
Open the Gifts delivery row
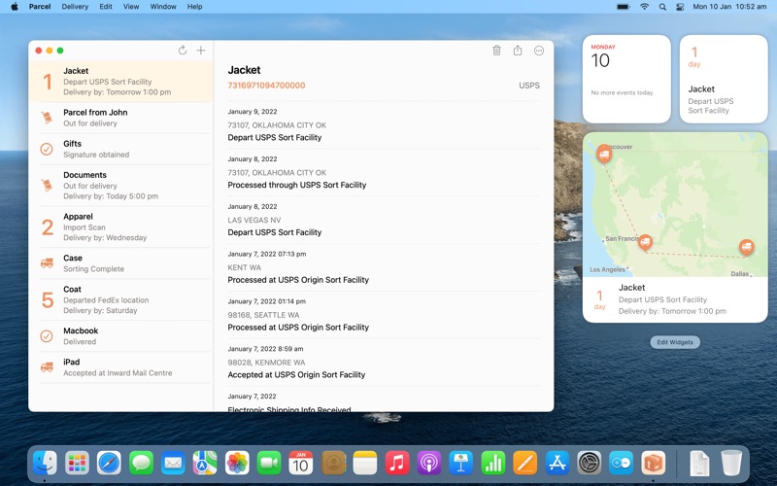point(120,149)
